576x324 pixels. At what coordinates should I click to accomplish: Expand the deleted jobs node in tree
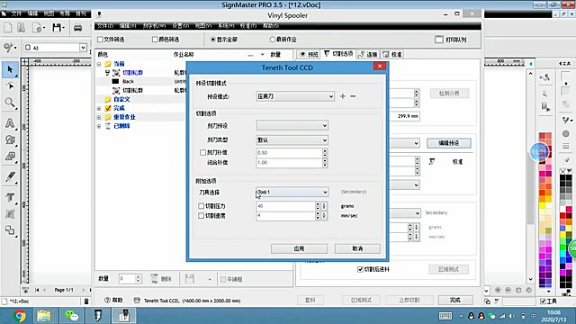tap(99, 126)
